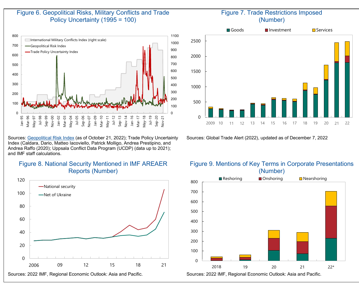Click the 2500 y-axis label in Figure 7
This screenshot has width=359, height=290.
point(196,41)
